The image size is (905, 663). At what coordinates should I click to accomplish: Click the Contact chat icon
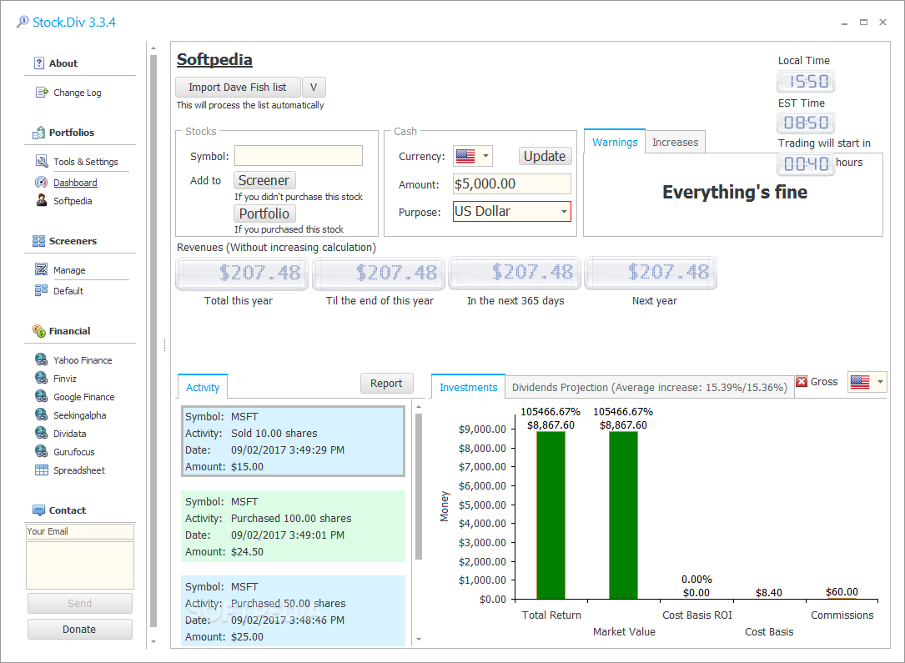[38, 510]
